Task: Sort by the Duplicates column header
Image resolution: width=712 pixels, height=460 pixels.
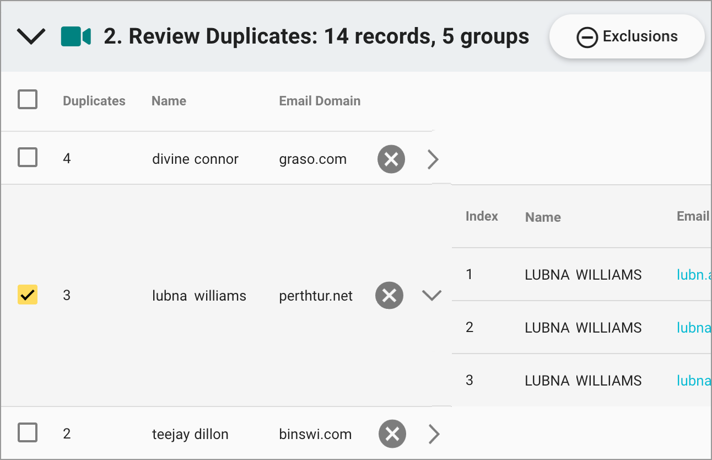Action: click(x=94, y=100)
